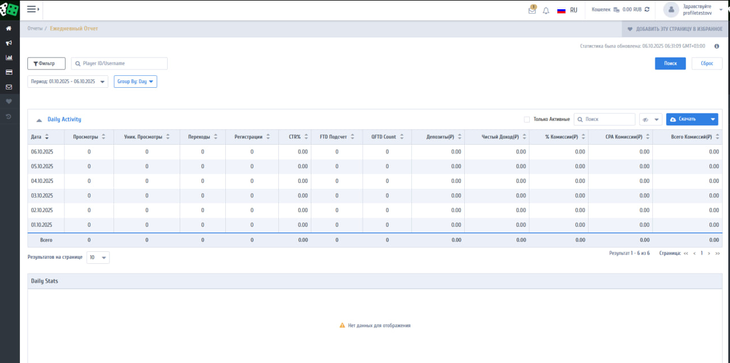Collapse the Daily Activity panel

39,120
